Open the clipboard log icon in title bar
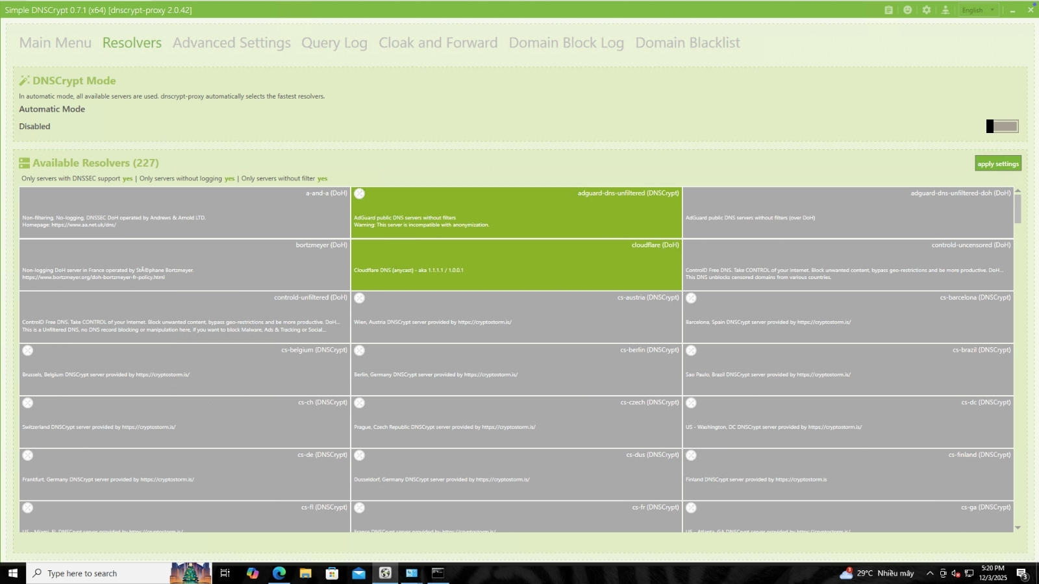Screen dimensions: 1039x584 tap(888, 10)
